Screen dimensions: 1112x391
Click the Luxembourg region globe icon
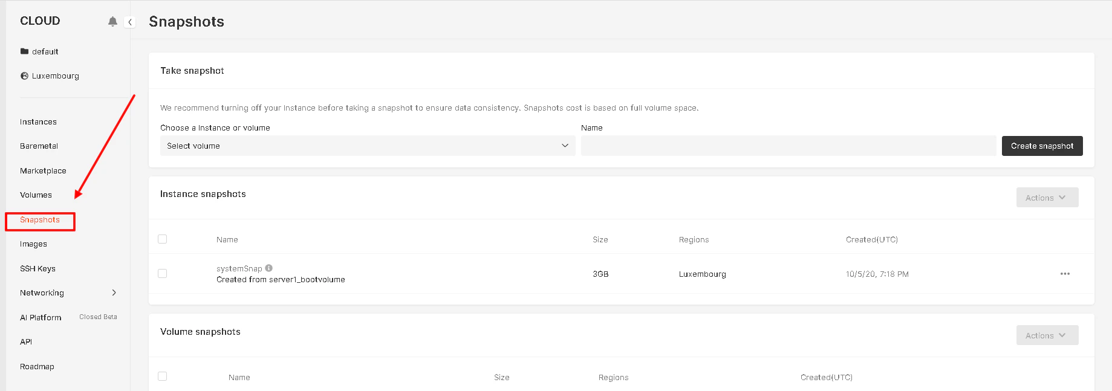pos(24,76)
